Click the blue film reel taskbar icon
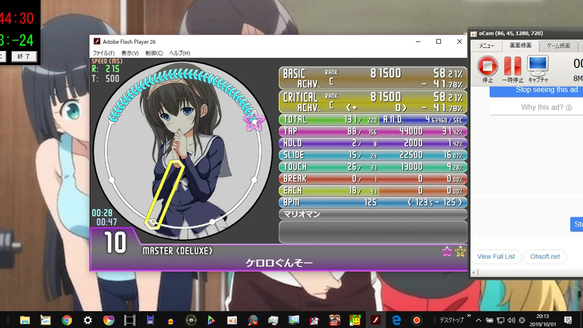 [x=150, y=320]
